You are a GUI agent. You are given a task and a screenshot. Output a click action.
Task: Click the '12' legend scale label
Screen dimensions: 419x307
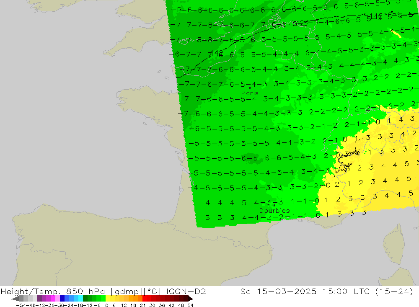tap(124, 305)
